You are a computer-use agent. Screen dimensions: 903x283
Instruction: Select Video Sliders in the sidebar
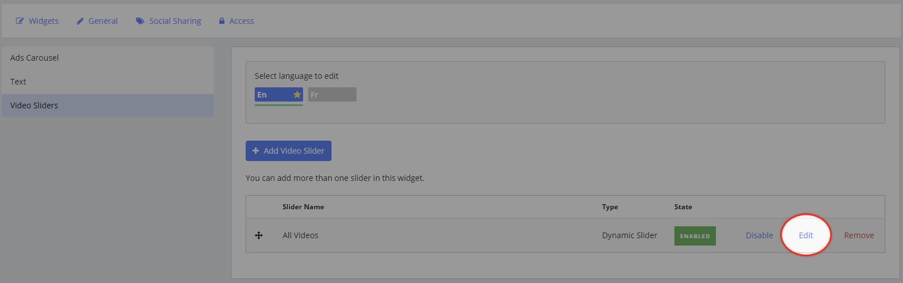(108, 105)
